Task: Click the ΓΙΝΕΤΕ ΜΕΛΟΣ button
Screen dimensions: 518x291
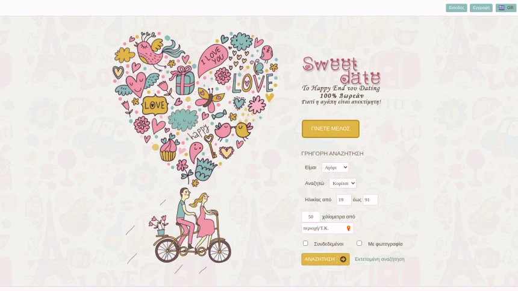Action: coord(330,129)
